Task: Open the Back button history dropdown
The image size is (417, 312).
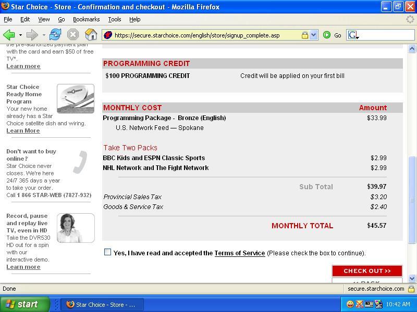Action: (x=20, y=35)
